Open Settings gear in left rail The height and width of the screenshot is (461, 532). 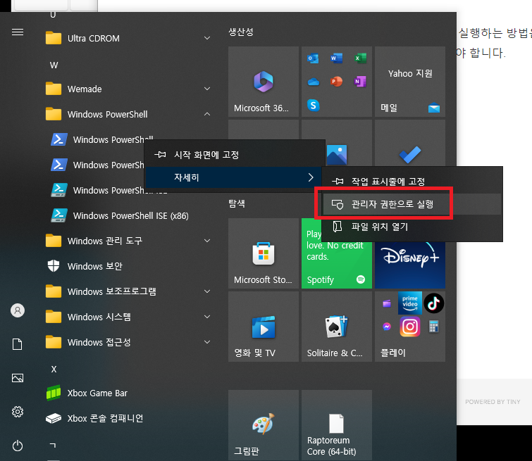coord(18,412)
